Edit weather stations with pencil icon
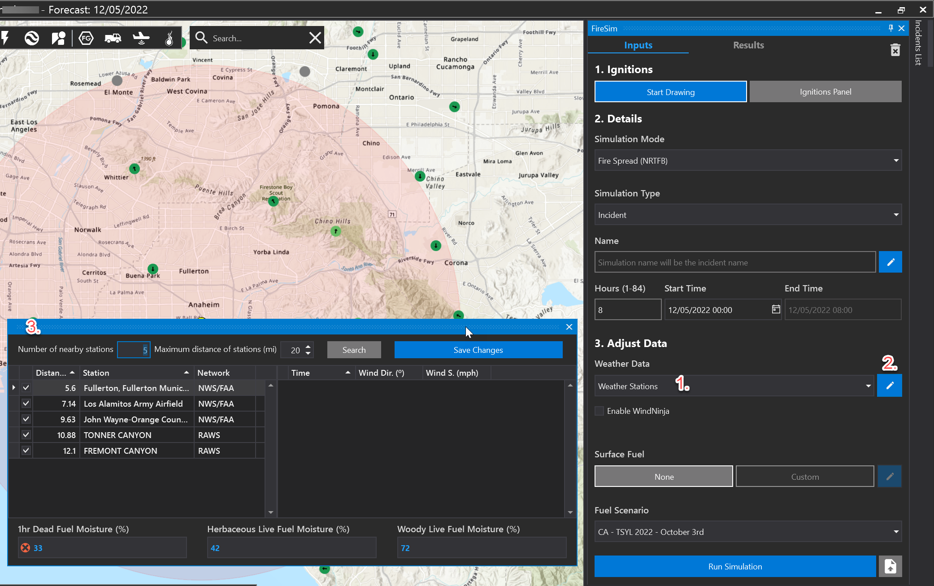934x586 pixels. (890, 386)
